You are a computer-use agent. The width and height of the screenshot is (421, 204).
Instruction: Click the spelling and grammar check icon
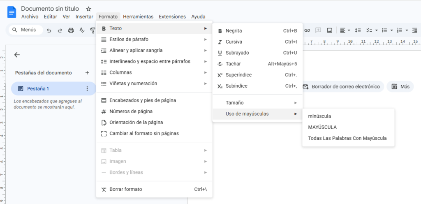click(82, 30)
